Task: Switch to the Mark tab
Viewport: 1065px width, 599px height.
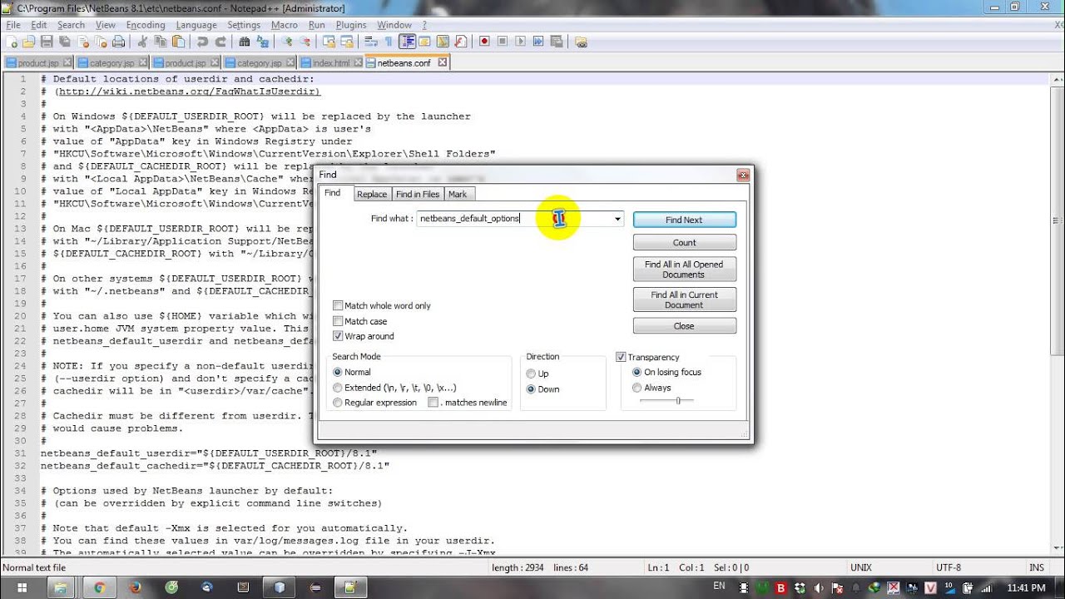Action: tap(458, 194)
